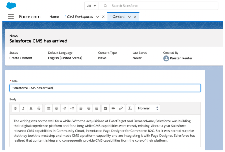Screen dimensions: 225x152
Task: Select the Content tab
Action: click(119, 17)
